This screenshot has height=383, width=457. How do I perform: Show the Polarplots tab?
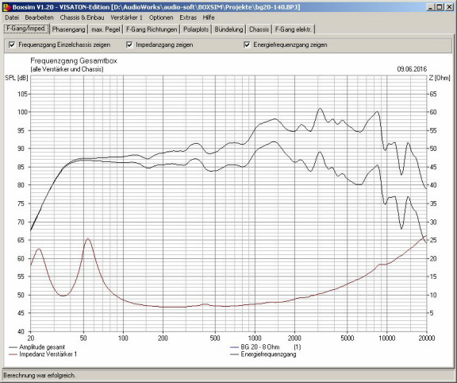tap(196, 29)
